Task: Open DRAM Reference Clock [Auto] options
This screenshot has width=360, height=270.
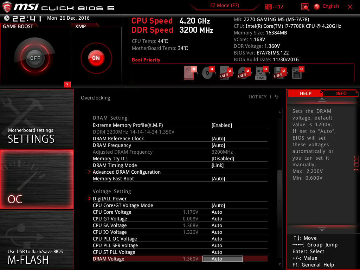Action: tap(218, 139)
